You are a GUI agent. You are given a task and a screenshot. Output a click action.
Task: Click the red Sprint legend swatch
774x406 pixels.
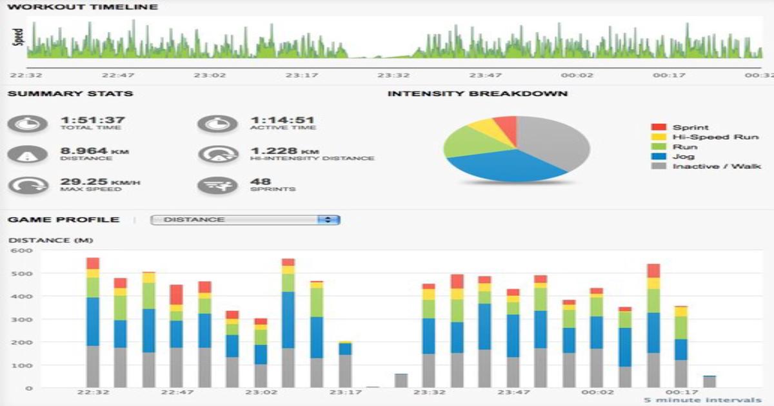click(657, 128)
